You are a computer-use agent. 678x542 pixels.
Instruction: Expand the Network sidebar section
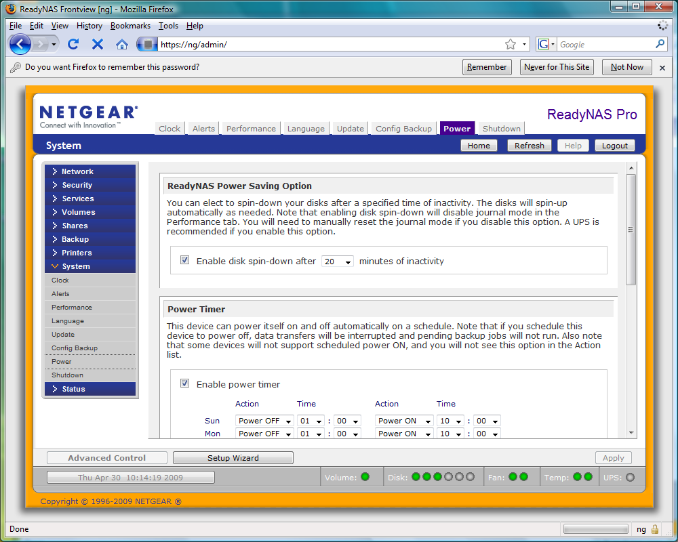click(x=90, y=171)
